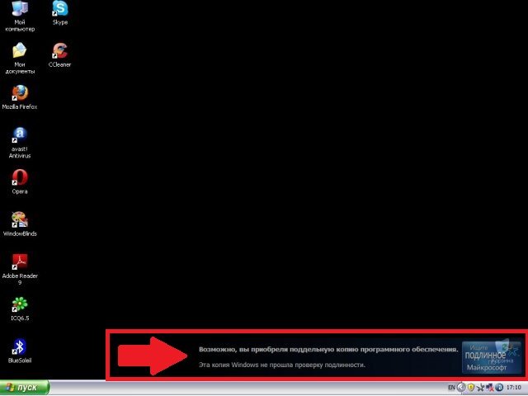528x396 pixels.
Task: Select the Мой компьютер desktop icon
Action: click(20, 16)
